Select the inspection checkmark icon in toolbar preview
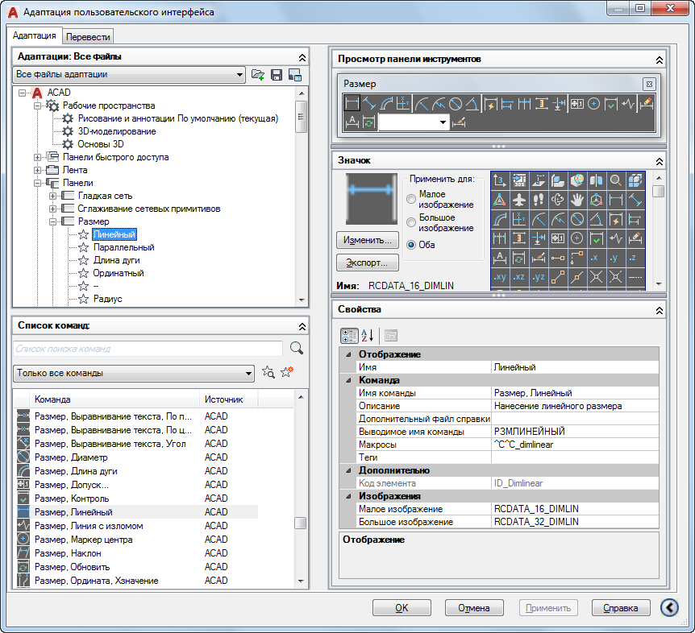This screenshot has height=633, width=695. [x=611, y=104]
